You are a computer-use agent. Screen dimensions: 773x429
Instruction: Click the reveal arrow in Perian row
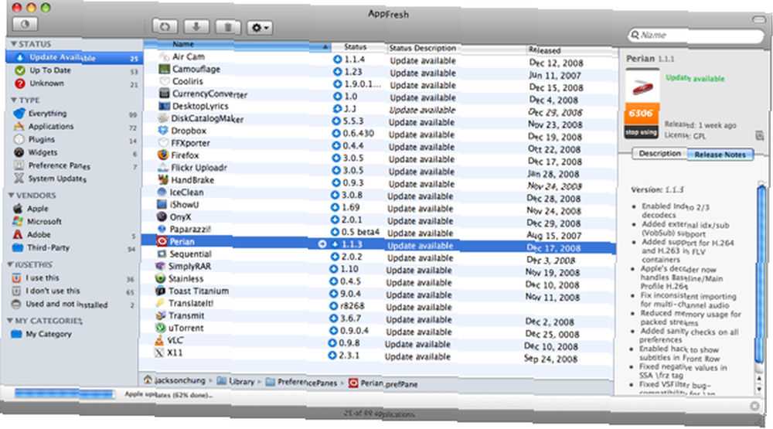click(x=322, y=244)
